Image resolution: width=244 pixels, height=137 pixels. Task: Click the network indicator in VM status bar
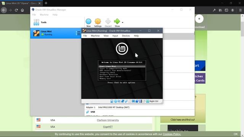tap(123, 101)
